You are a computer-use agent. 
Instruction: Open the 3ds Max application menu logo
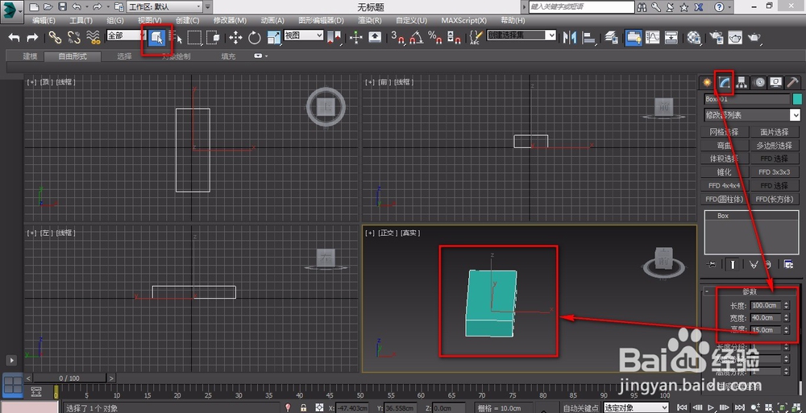click(11, 10)
